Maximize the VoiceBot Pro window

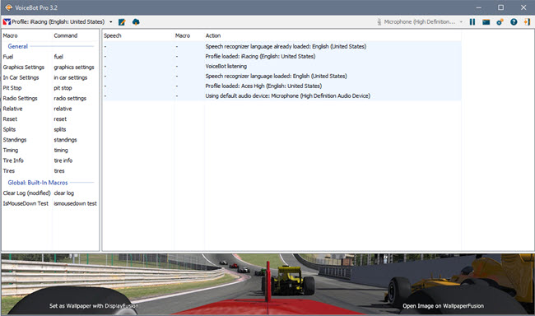(500, 7)
